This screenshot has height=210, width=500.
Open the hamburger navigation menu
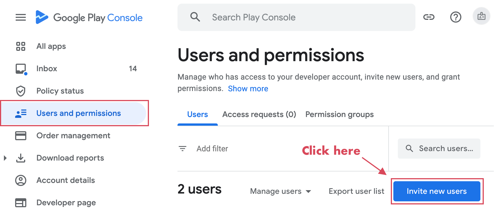pos(20,17)
